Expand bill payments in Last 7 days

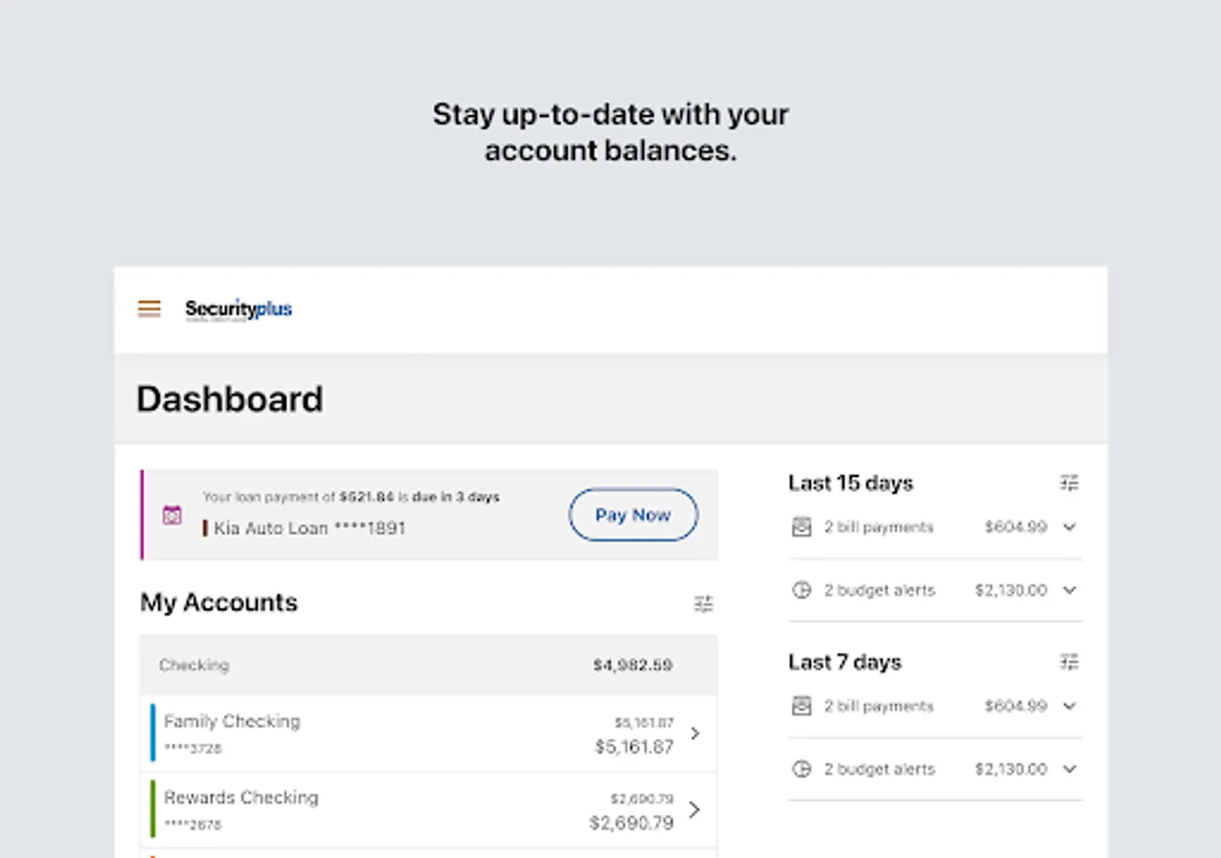[1069, 706]
